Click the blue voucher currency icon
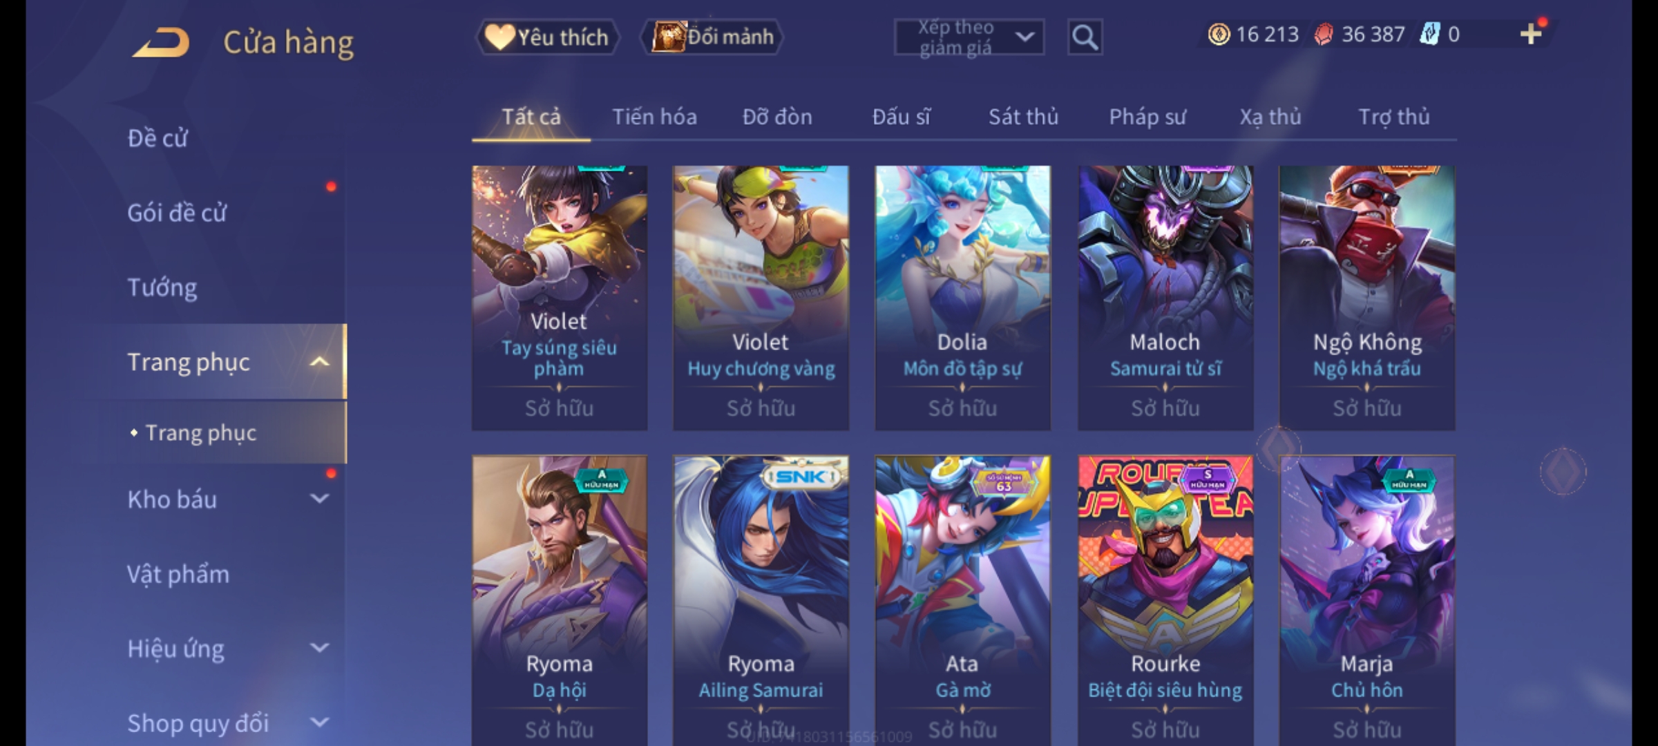The height and width of the screenshot is (746, 1658). (x=1429, y=34)
